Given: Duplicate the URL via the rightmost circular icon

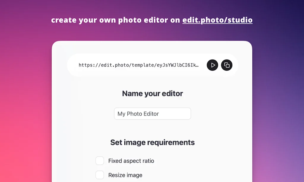Looking at the screenshot, I should [227, 65].
